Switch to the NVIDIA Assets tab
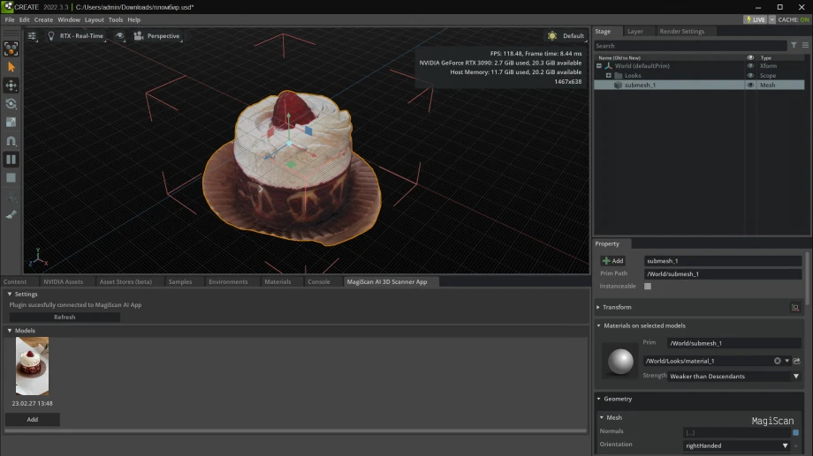 pyautogui.click(x=64, y=281)
